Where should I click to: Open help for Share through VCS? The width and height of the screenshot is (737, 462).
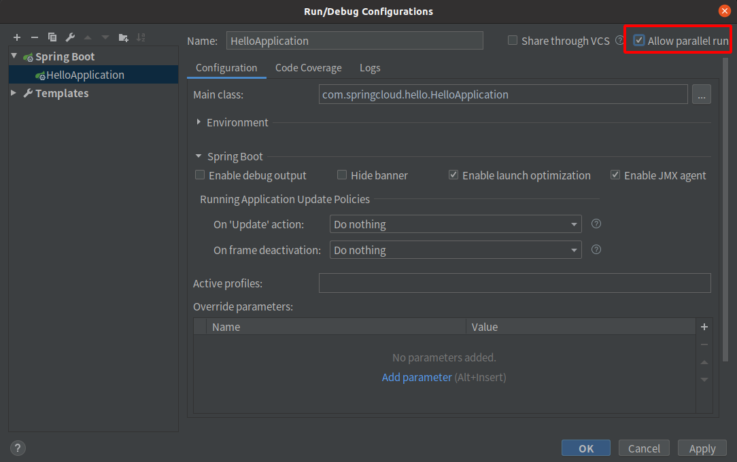coord(619,41)
